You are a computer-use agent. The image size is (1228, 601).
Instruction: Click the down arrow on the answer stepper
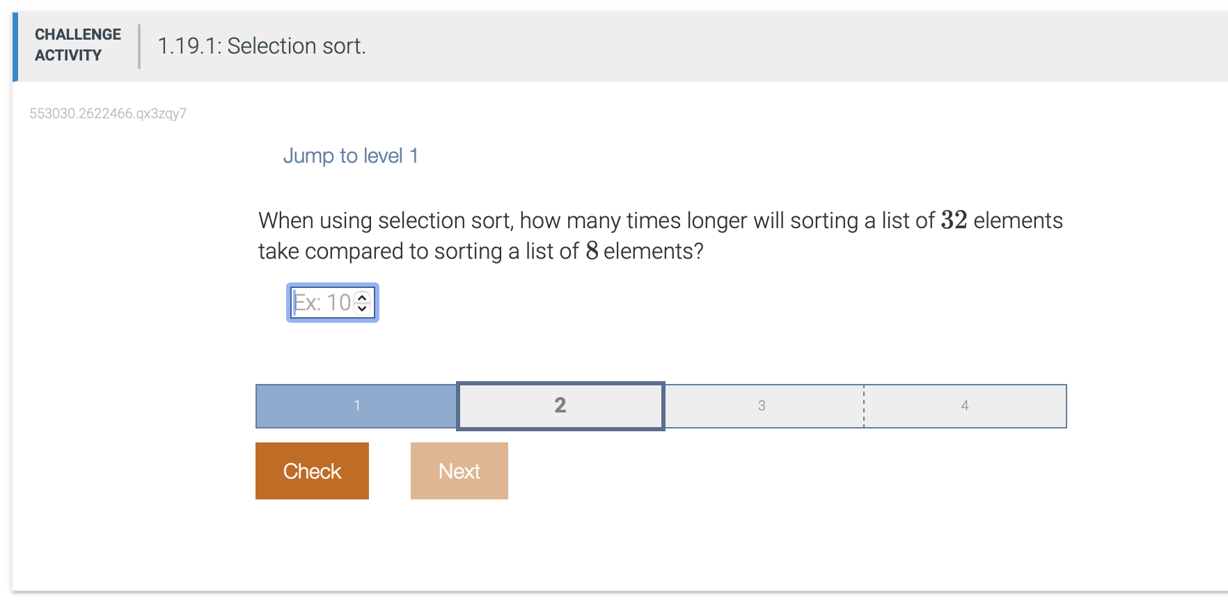pyautogui.click(x=363, y=308)
